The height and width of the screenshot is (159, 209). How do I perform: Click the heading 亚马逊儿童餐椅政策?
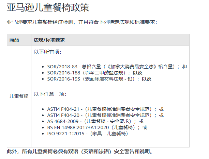click(48, 7)
